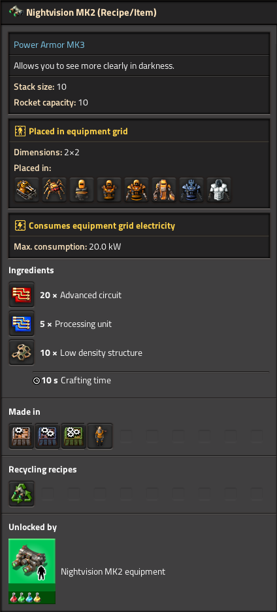Click the nightvision goggles icon in title bar
This screenshot has height=612, width=277.
(16, 12)
